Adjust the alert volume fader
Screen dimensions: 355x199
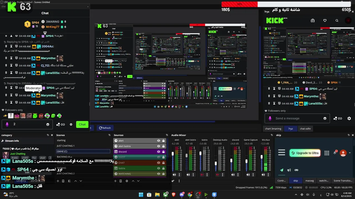(173, 154)
